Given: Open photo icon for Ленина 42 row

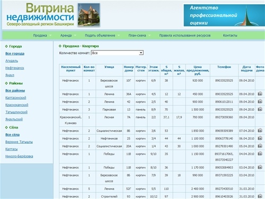Looking at the screenshot, I should click(x=260, y=101).
